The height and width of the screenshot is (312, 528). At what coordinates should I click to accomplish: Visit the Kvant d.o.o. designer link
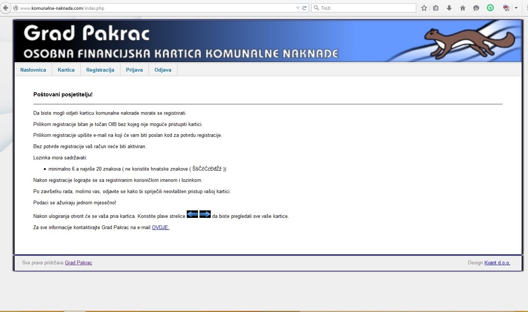(497, 262)
